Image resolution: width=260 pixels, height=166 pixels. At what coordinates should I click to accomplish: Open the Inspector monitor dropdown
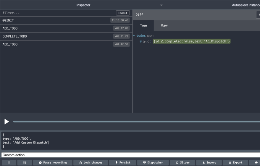83,5
